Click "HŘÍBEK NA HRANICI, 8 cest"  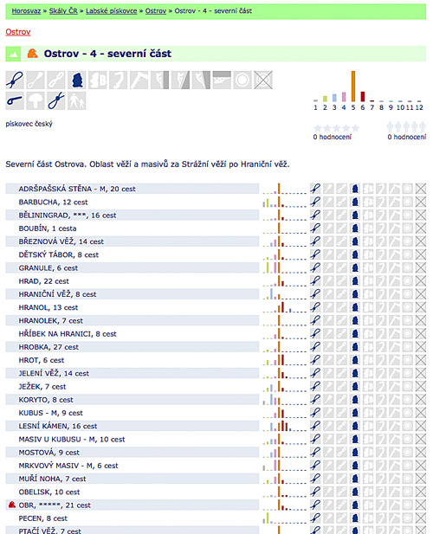[x=68, y=334]
